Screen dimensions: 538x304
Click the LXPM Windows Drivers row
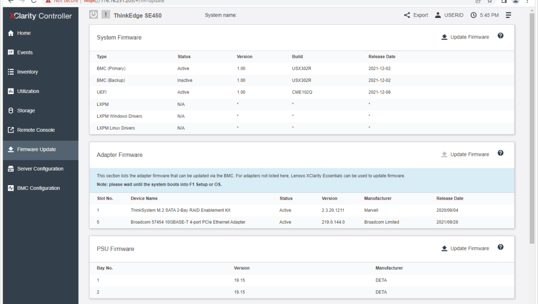[x=302, y=116]
